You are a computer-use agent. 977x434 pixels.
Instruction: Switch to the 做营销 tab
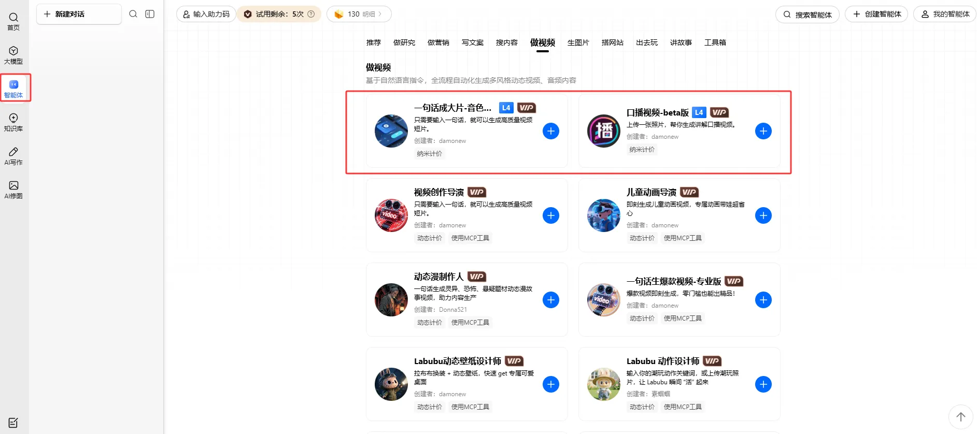[x=438, y=42]
